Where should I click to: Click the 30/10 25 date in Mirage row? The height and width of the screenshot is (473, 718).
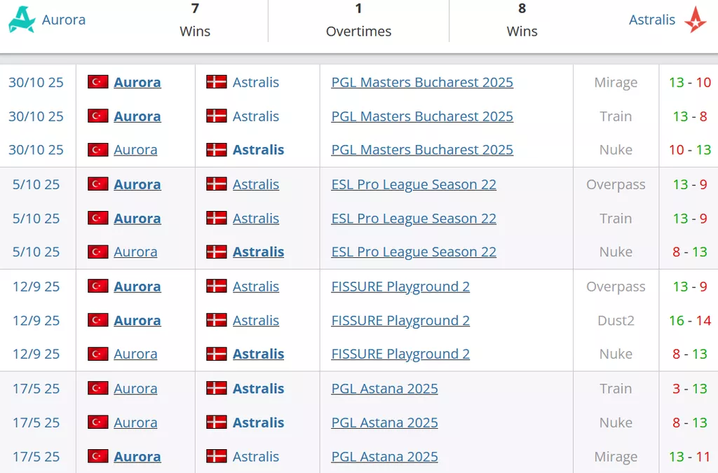36,82
